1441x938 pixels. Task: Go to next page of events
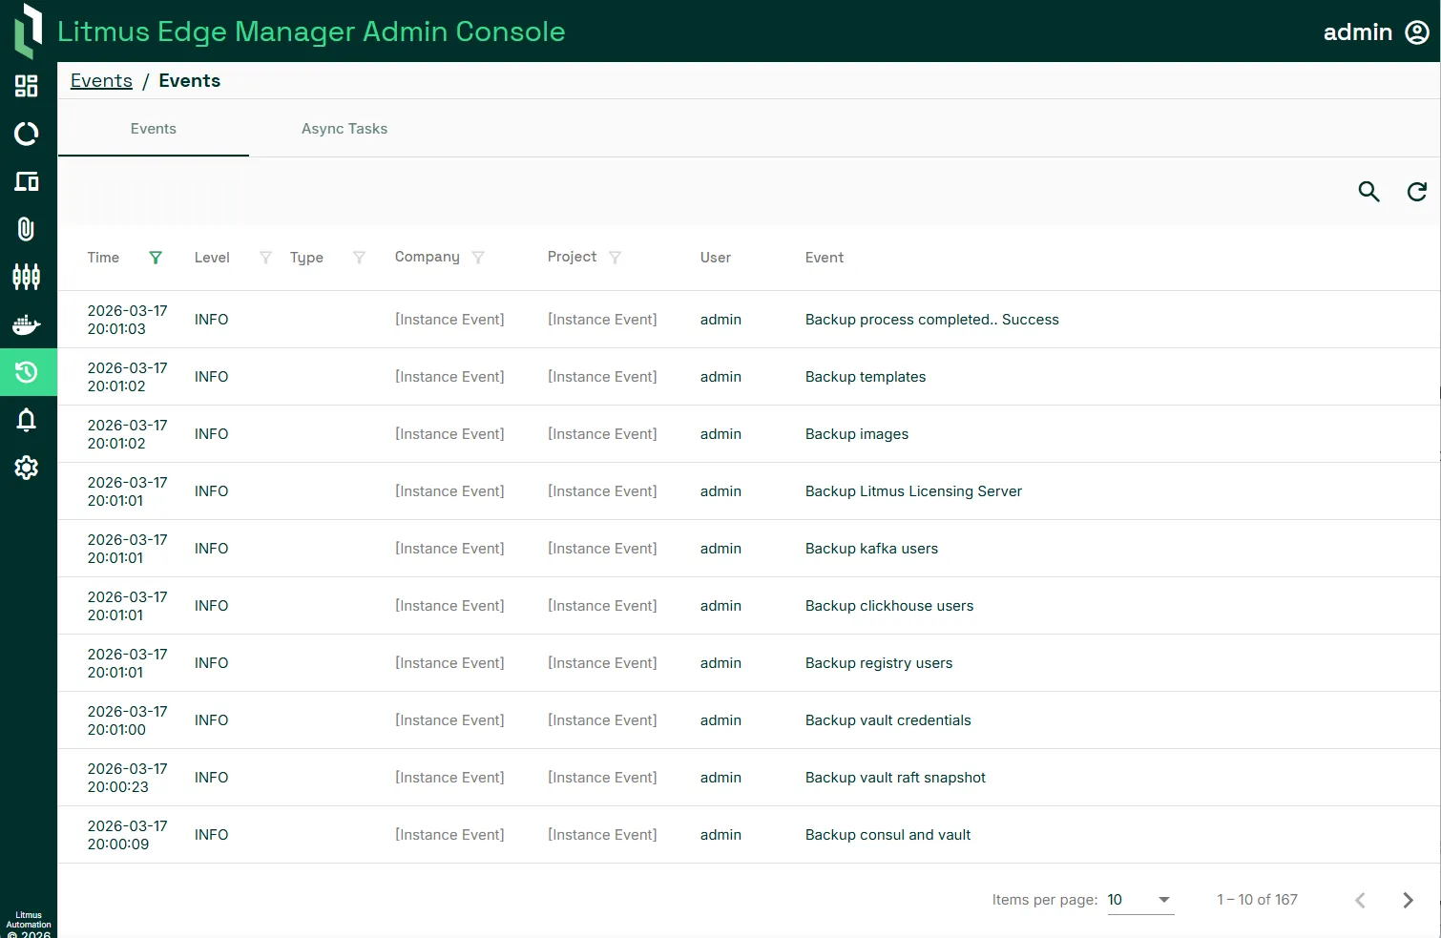[1408, 900]
